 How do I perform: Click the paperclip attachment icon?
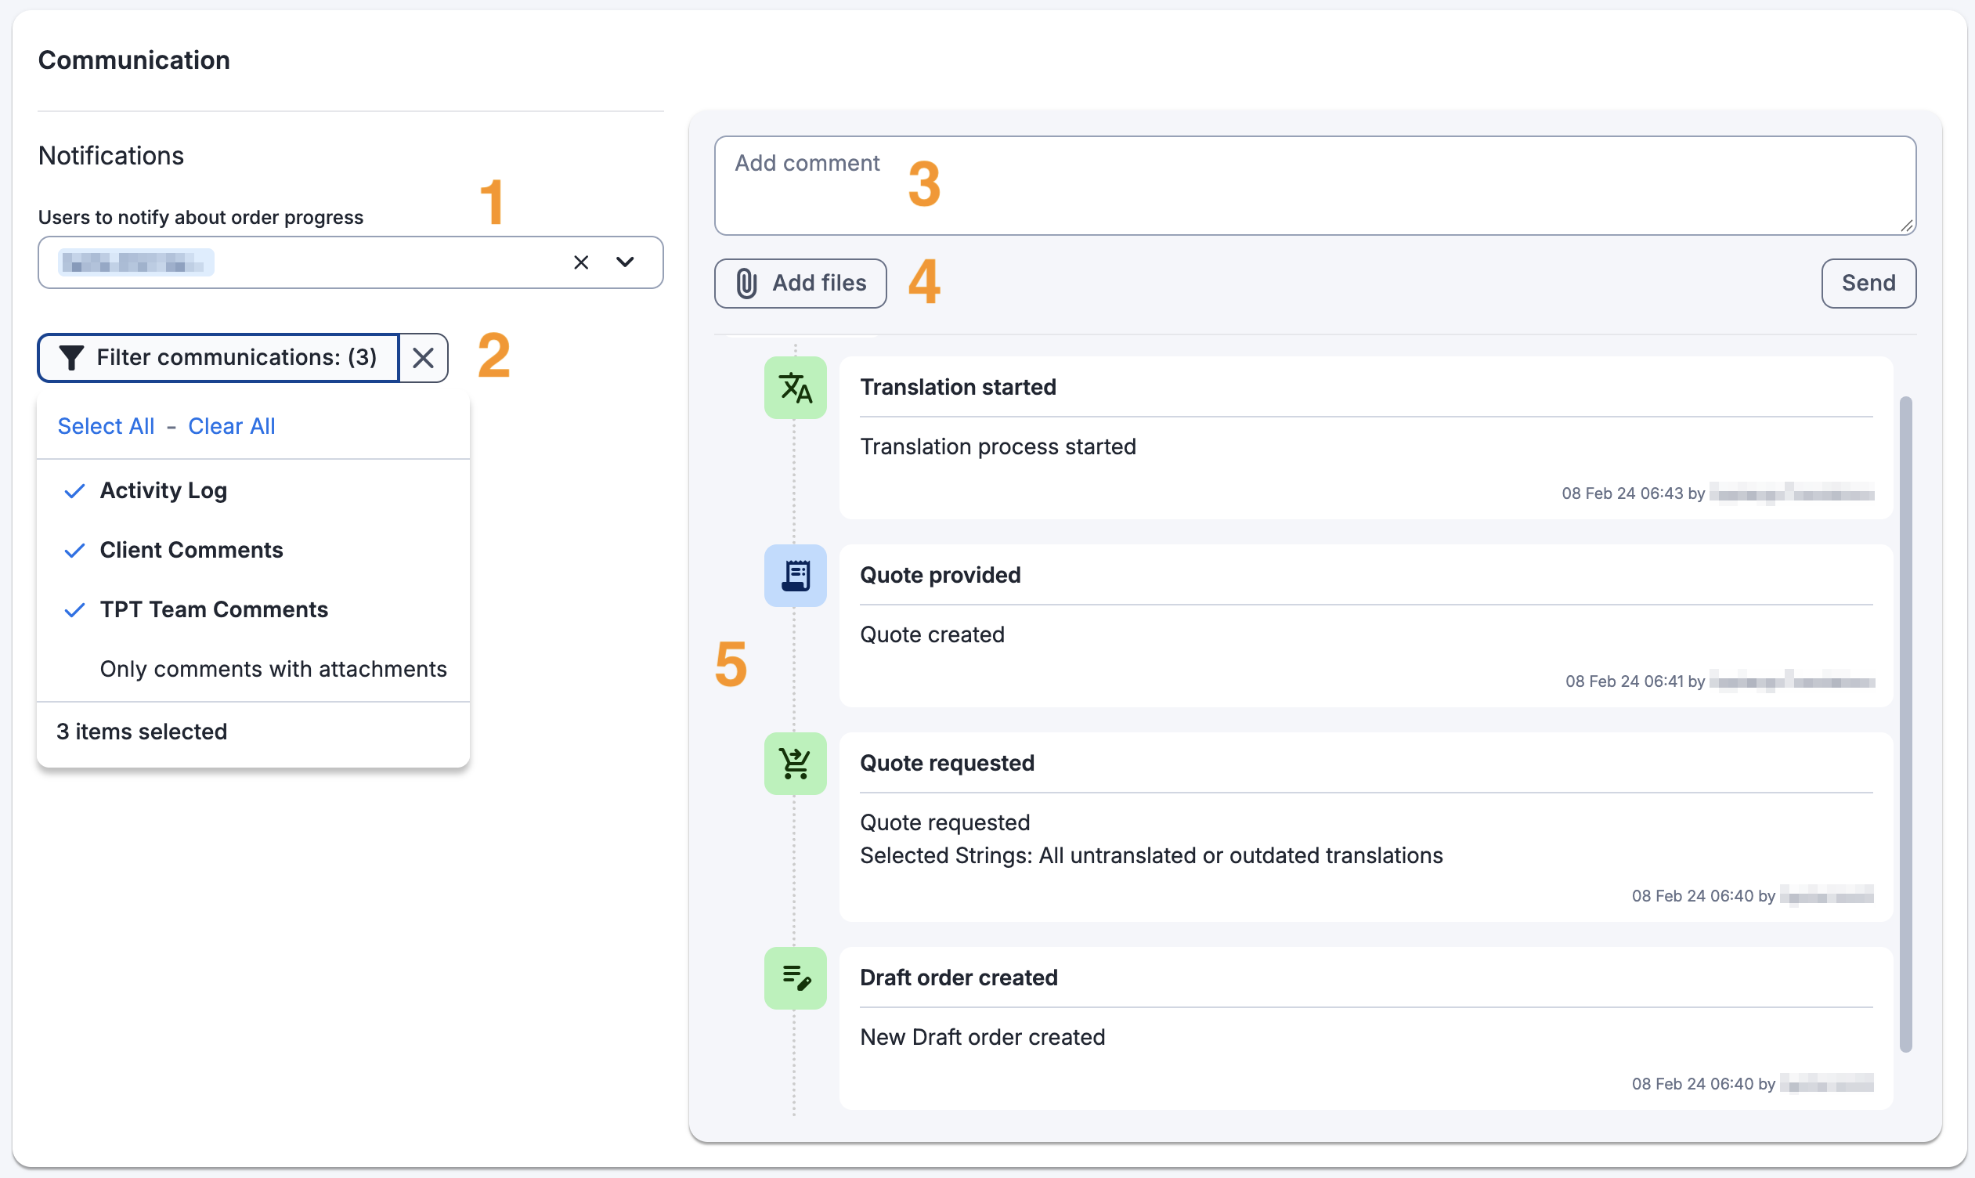(x=746, y=284)
